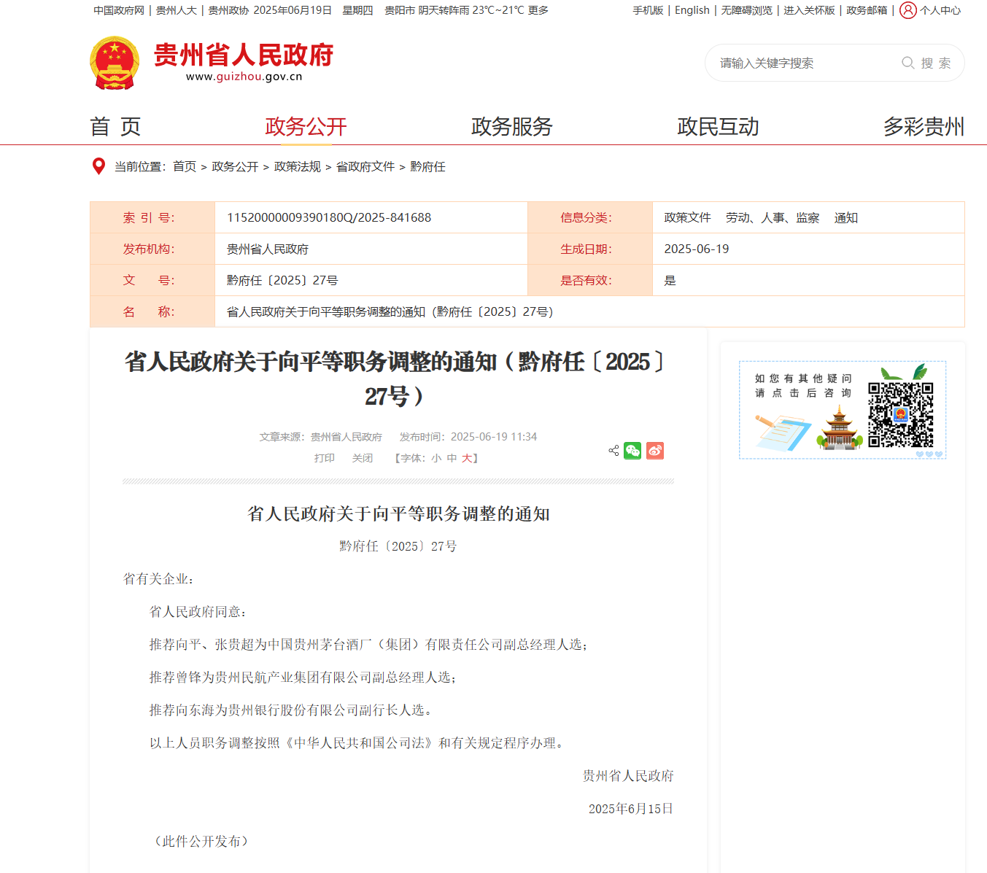
Task: Click the Weibo share icon
Action: [x=655, y=451]
